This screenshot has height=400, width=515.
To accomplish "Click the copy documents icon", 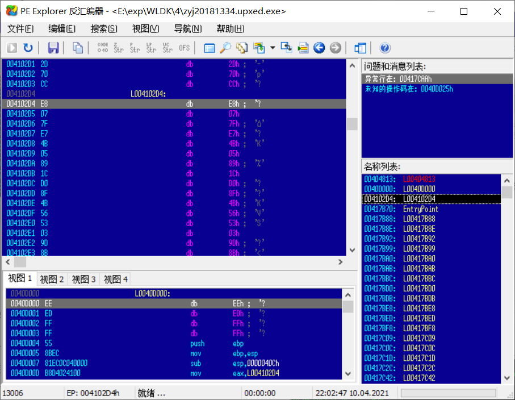I will (x=78, y=48).
